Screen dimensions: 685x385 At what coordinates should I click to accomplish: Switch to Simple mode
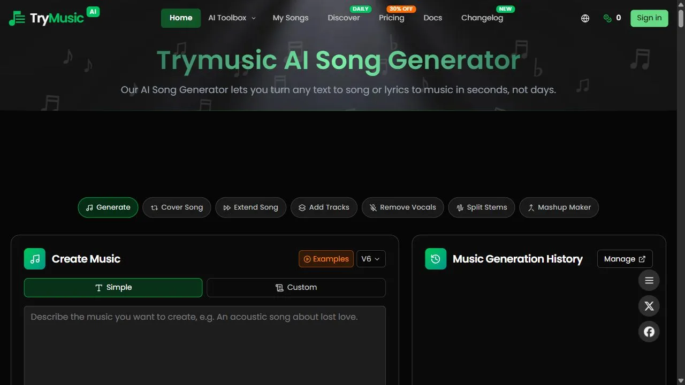pos(113,288)
